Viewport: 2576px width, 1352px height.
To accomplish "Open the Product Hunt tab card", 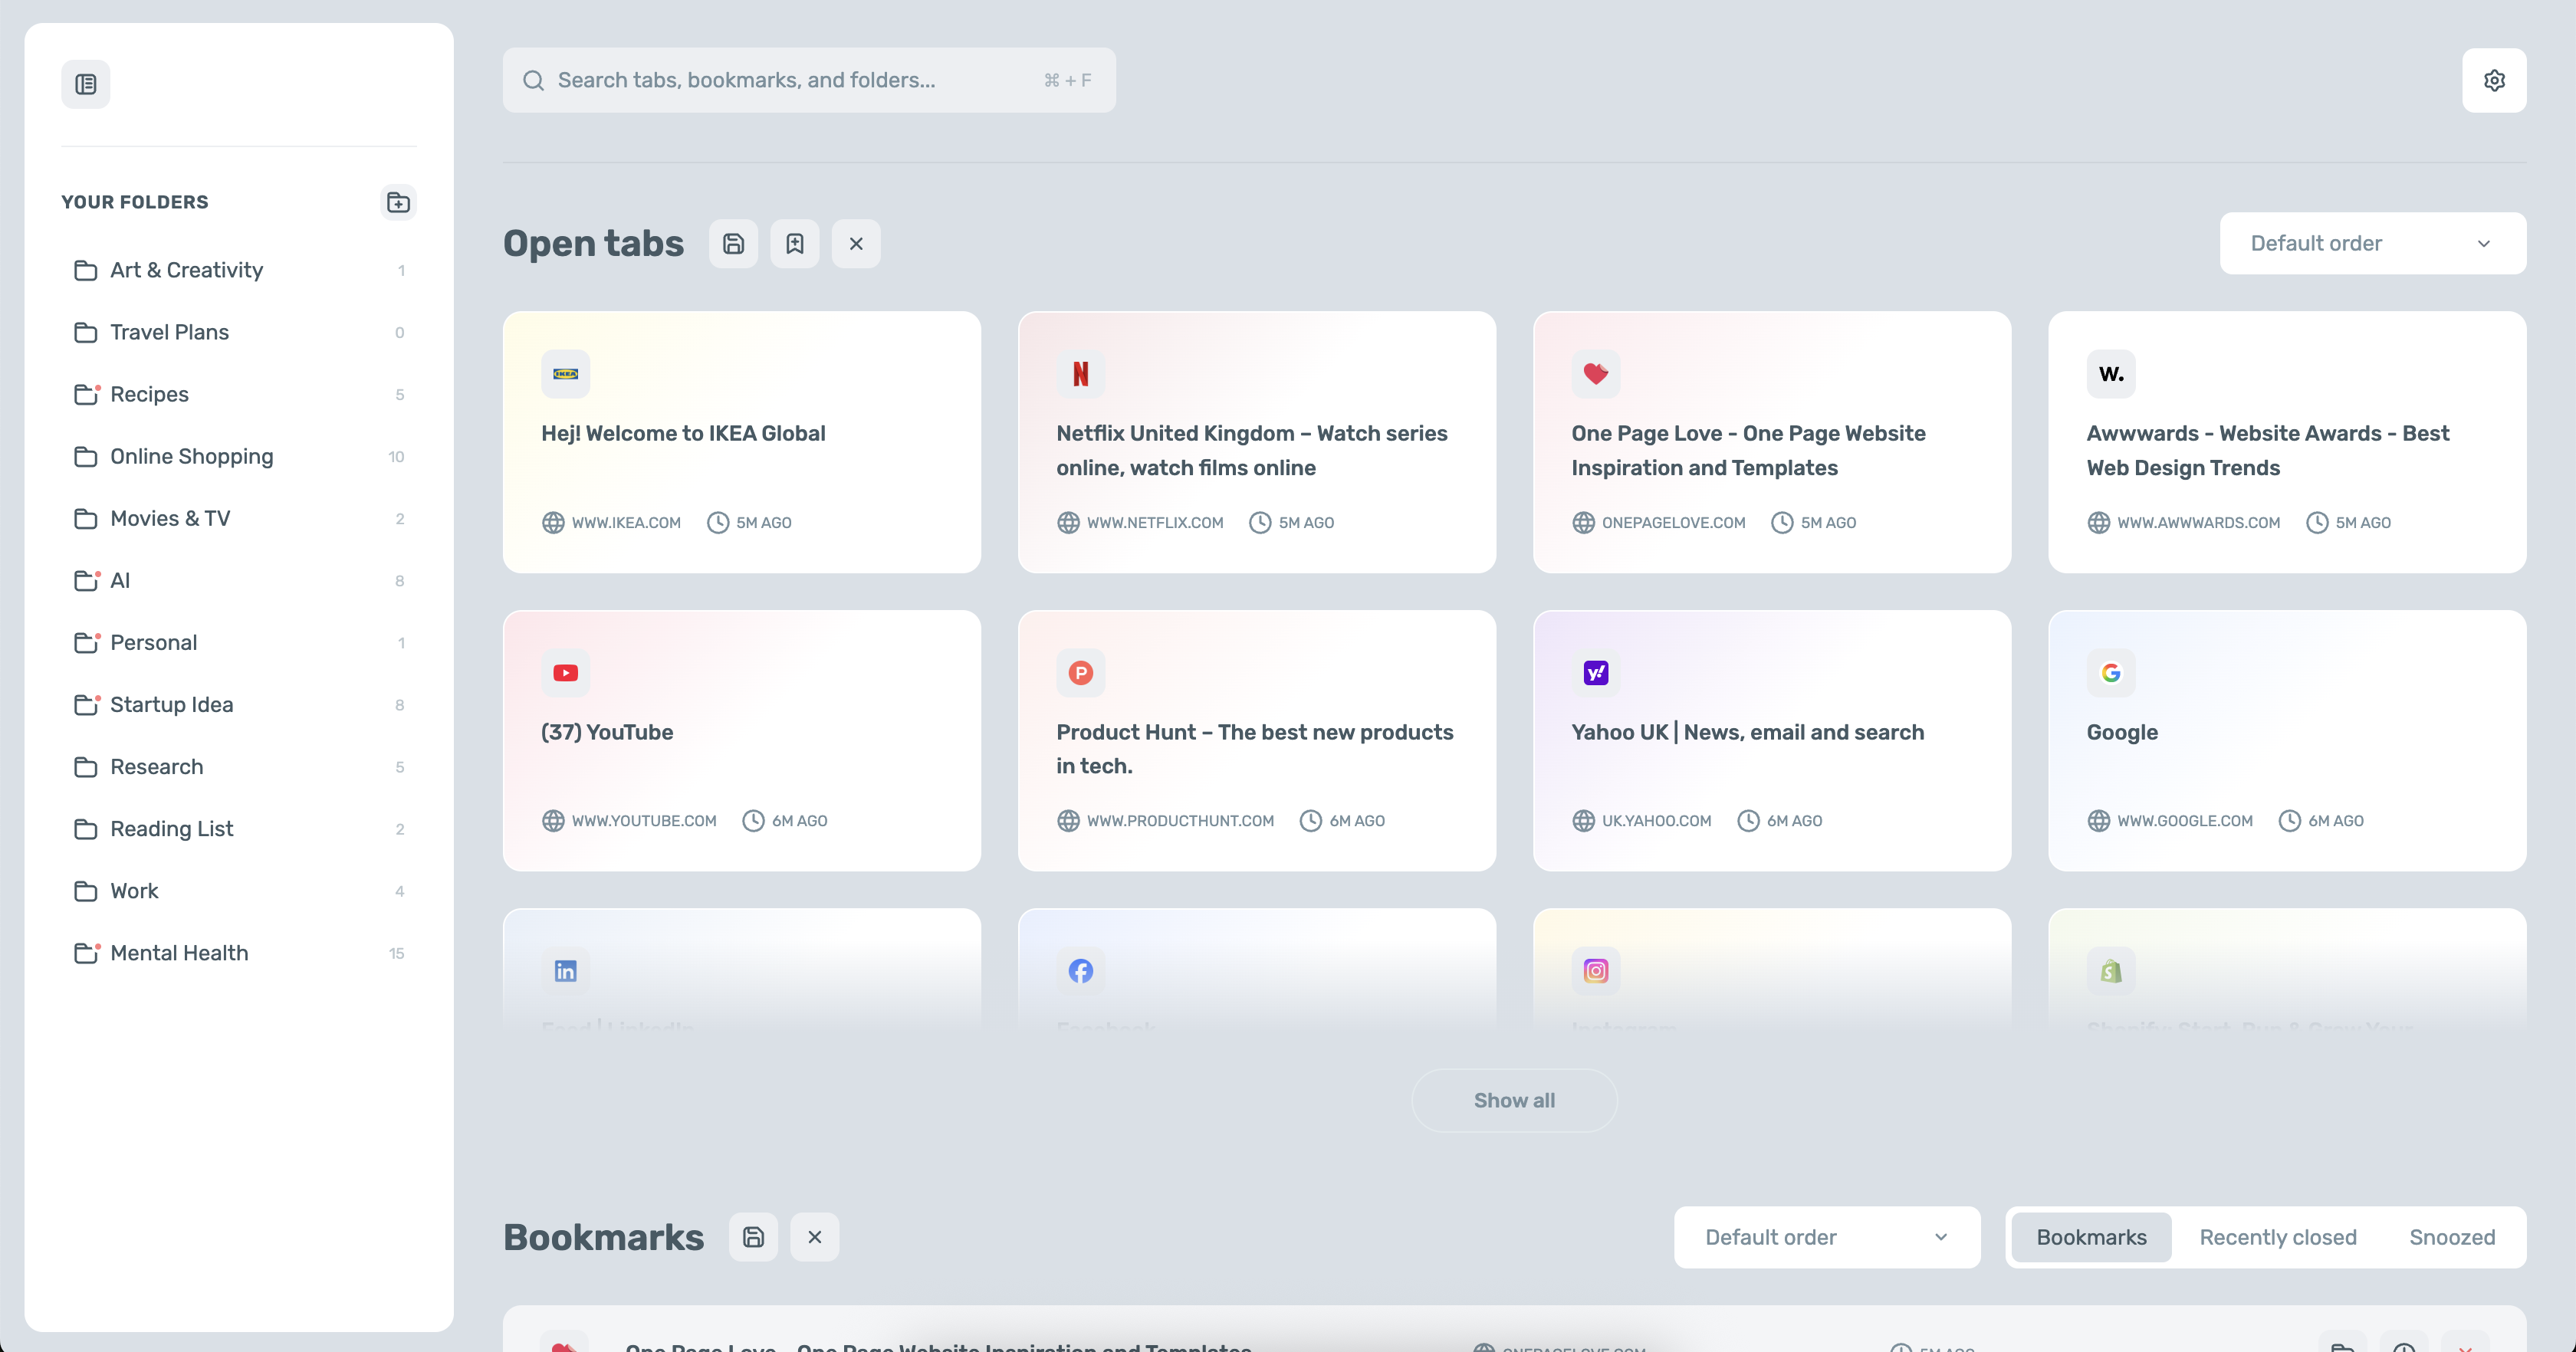I will pyautogui.click(x=1257, y=741).
